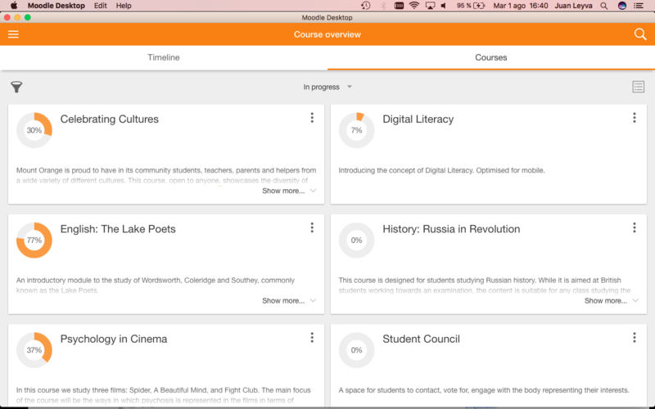Switch to the Timeline tab
Image resolution: width=655 pixels, height=409 pixels.
point(164,57)
